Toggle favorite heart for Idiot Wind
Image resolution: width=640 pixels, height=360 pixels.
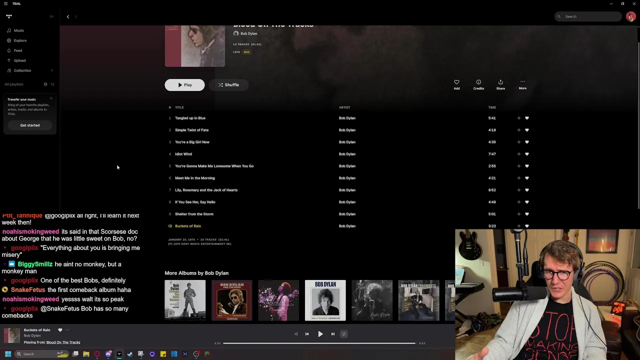pyautogui.click(x=527, y=154)
